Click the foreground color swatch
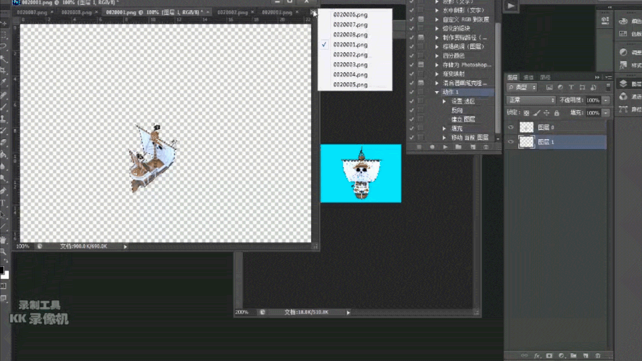642x361 pixels. click(x=1, y=270)
